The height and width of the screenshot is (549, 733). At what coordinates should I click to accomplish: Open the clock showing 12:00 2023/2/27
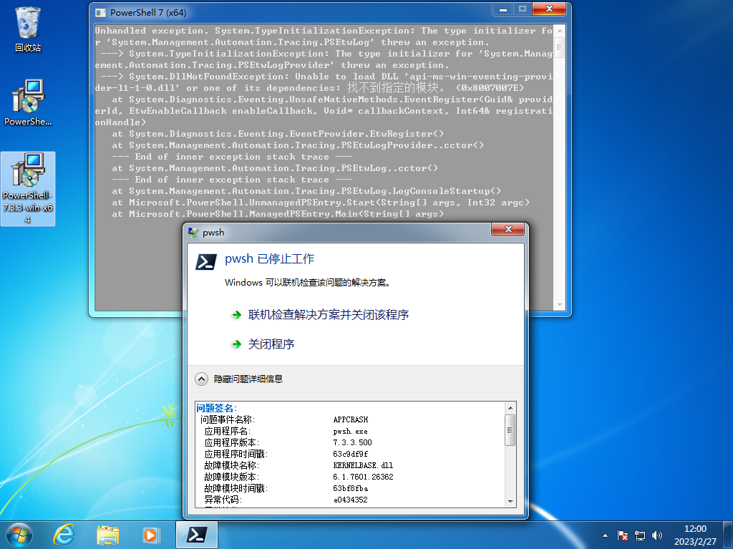coord(695,535)
